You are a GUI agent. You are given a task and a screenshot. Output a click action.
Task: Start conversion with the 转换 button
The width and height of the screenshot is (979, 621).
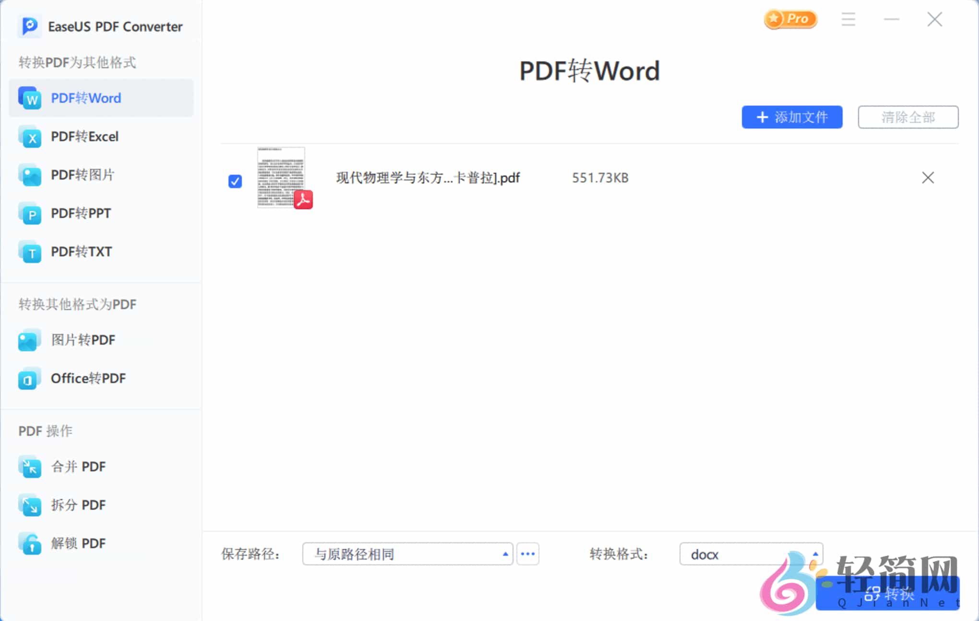pyautogui.click(x=888, y=593)
